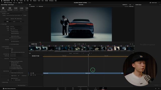Go to the Fusion page
The width and height of the screenshot is (161, 90).
(x=80, y=88)
